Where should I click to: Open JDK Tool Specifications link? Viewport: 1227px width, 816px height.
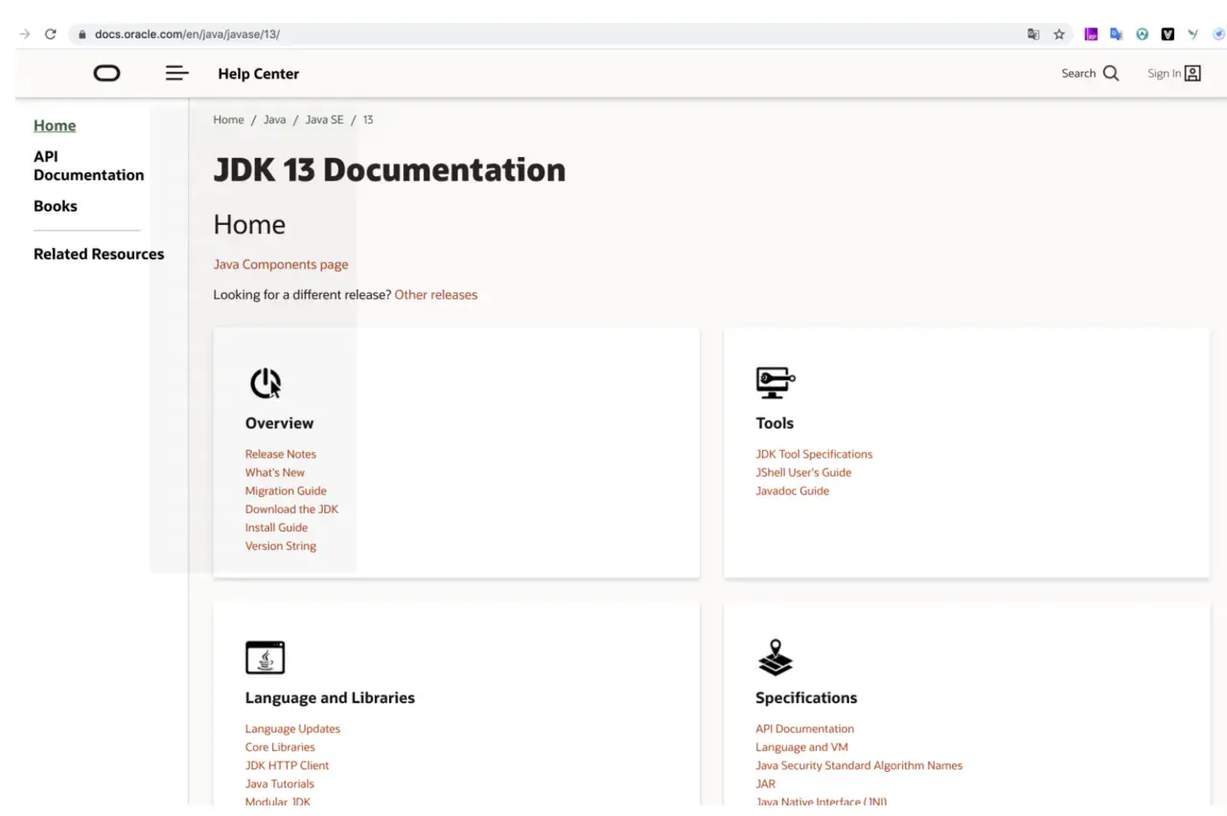click(x=814, y=454)
